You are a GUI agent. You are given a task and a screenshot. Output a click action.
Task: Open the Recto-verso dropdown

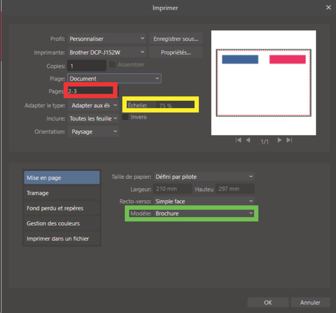pyautogui.click(x=204, y=201)
